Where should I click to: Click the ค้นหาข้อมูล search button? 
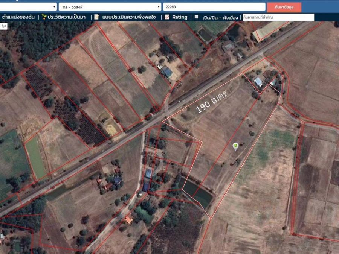pos(284,7)
